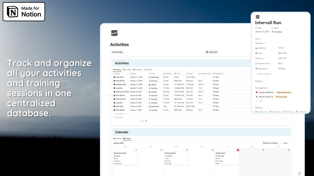Click Add a property in side panel
The height and width of the screenshot is (176, 314).
pos(263,74)
